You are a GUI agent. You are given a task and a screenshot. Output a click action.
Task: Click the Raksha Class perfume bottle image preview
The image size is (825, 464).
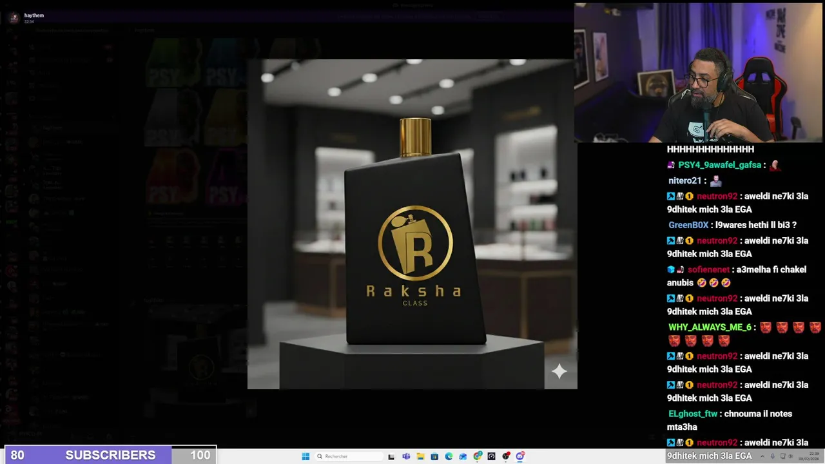point(412,224)
